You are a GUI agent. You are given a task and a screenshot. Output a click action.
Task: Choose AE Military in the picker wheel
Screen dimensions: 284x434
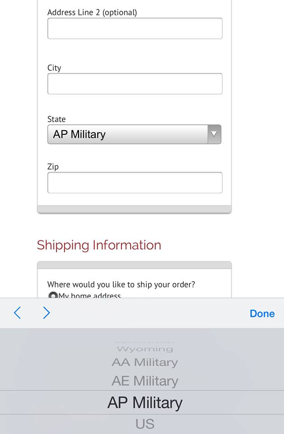coord(144,381)
